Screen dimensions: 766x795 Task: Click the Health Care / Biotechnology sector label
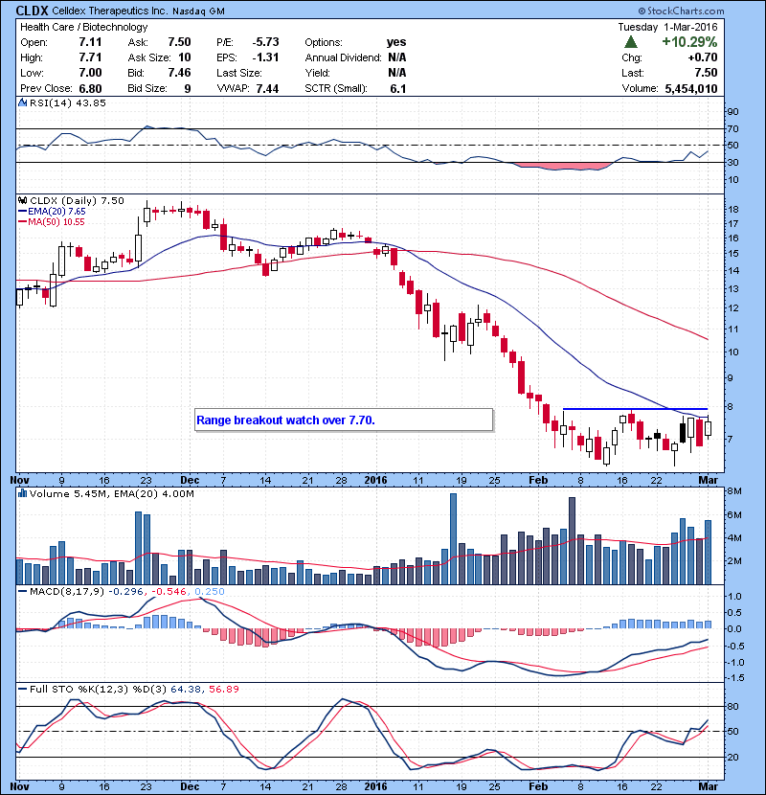click(x=83, y=27)
